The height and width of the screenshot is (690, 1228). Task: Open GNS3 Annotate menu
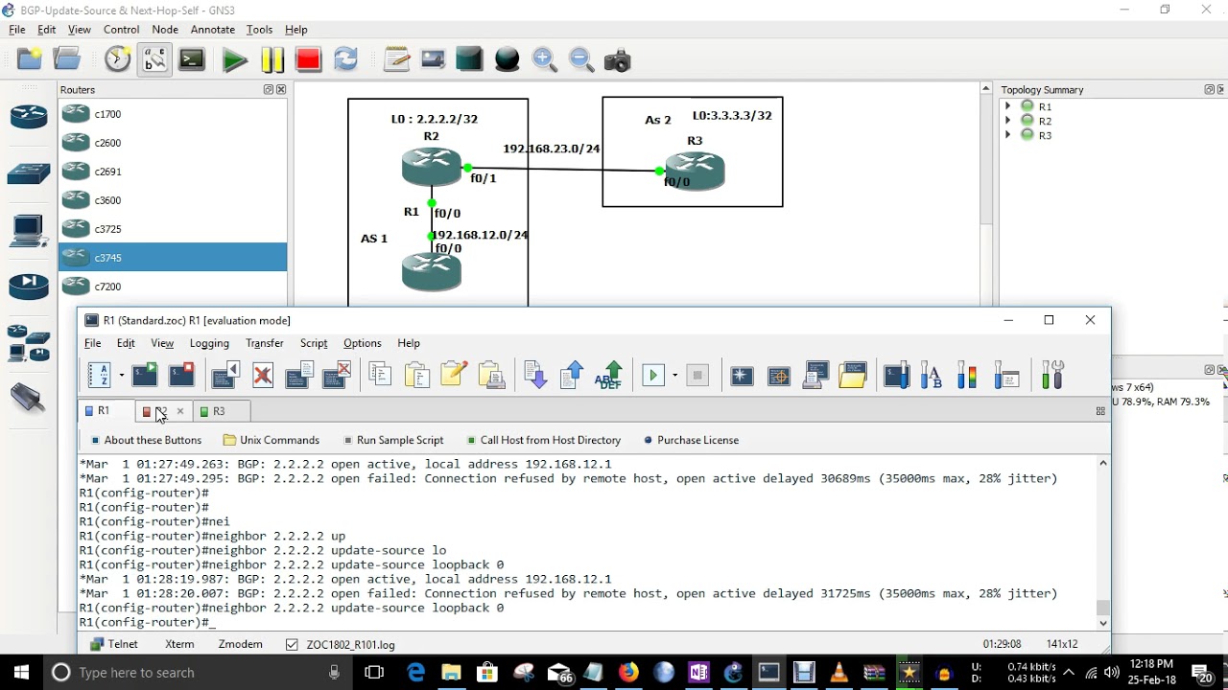tap(212, 30)
